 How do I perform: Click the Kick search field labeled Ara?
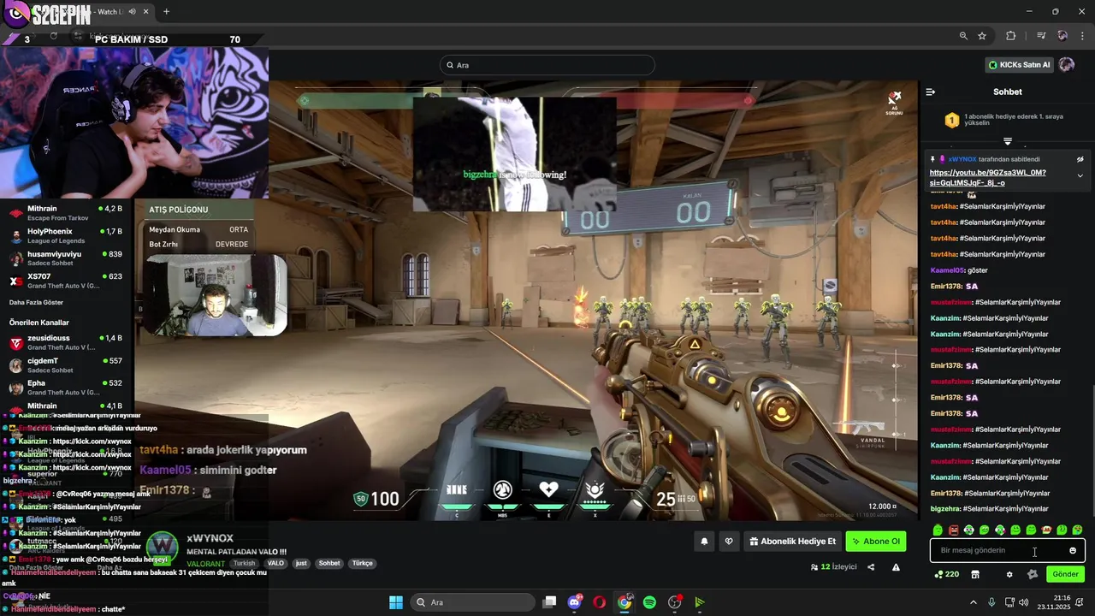[547, 65]
